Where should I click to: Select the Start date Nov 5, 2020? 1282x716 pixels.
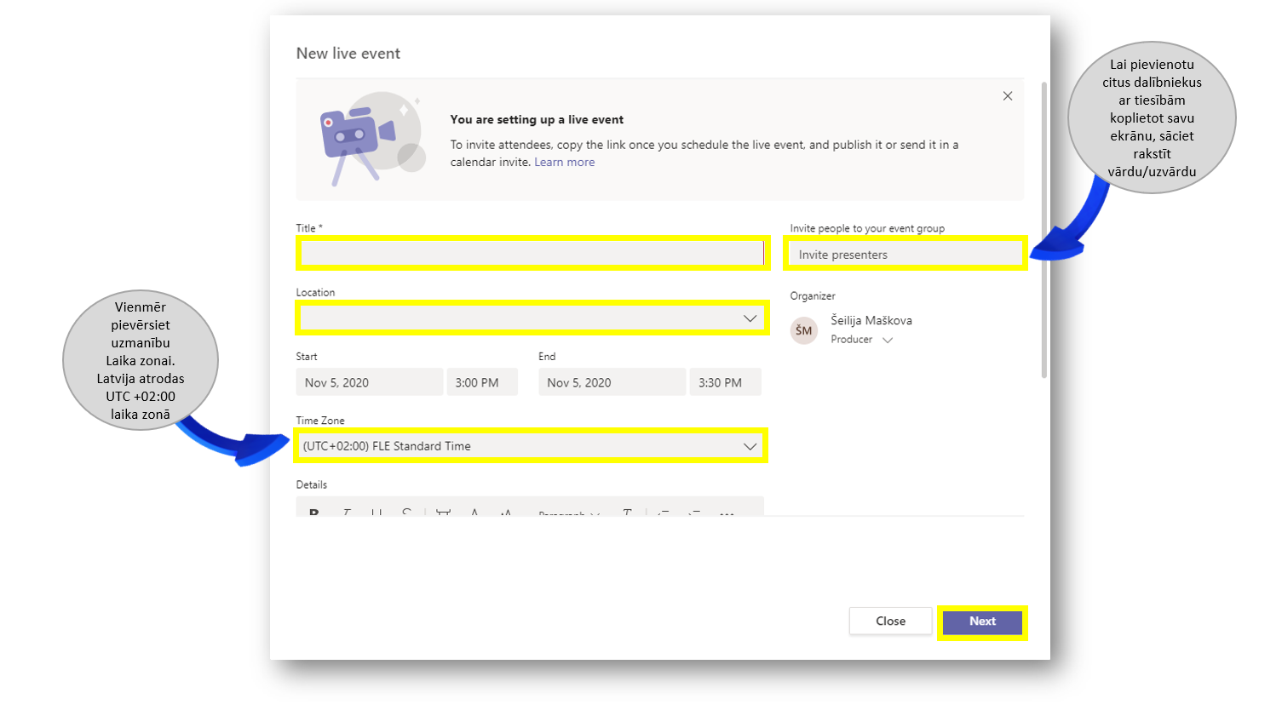coord(369,382)
